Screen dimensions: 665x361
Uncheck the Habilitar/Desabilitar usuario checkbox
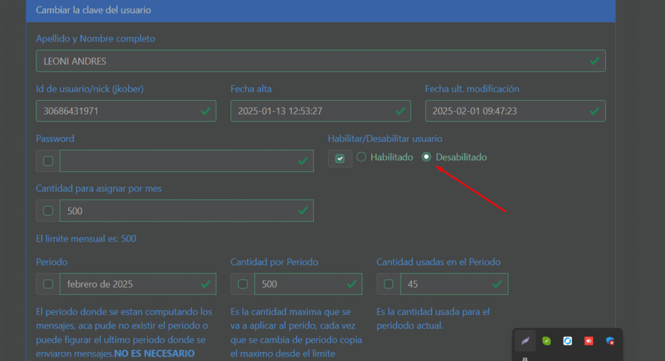[340, 158]
